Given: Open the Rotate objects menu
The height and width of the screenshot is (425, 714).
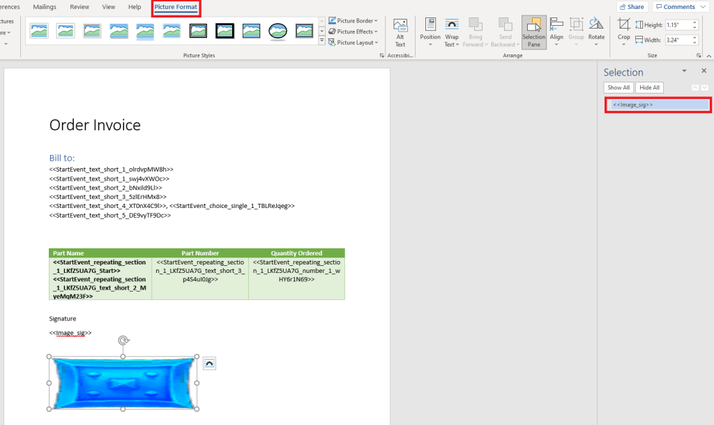Looking at the screenshot, I should 596,32.
